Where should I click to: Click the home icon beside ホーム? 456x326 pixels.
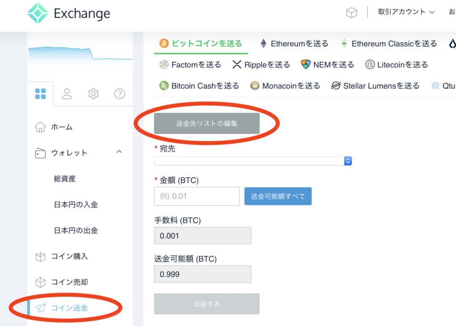tap(40, 127)
